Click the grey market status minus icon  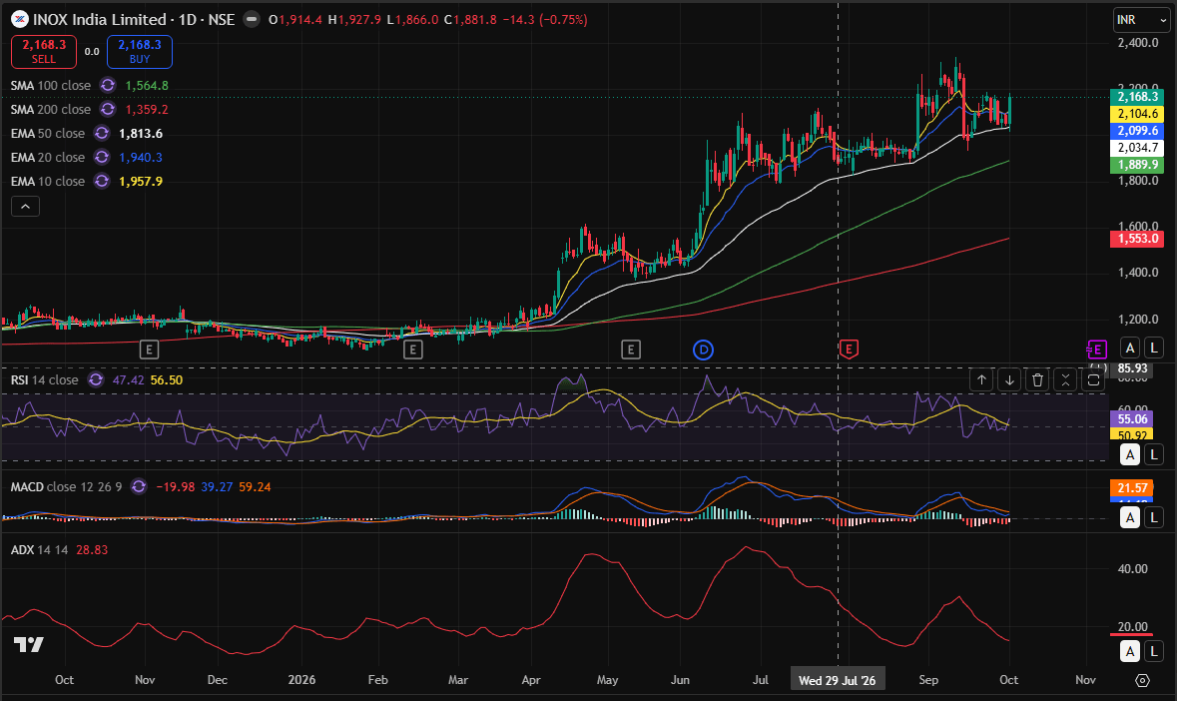[x=253, y=20]
